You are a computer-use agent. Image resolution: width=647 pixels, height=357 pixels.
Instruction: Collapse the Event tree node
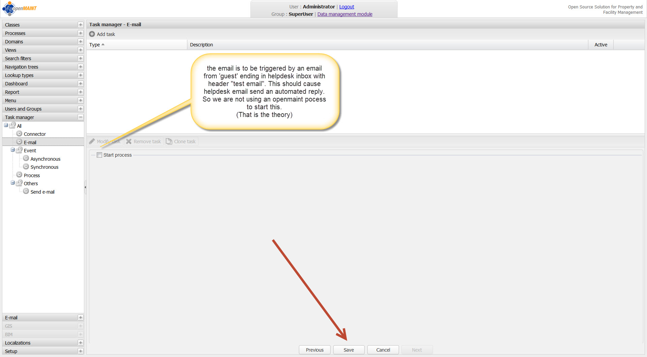(12, 150)
